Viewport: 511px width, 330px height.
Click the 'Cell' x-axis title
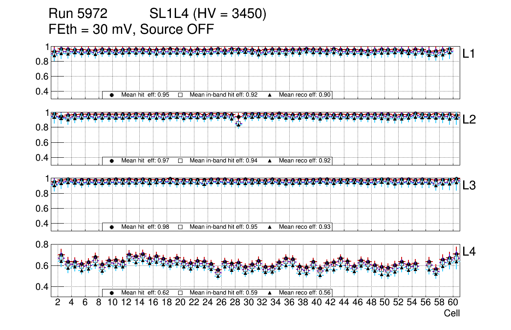click(452, 313)
